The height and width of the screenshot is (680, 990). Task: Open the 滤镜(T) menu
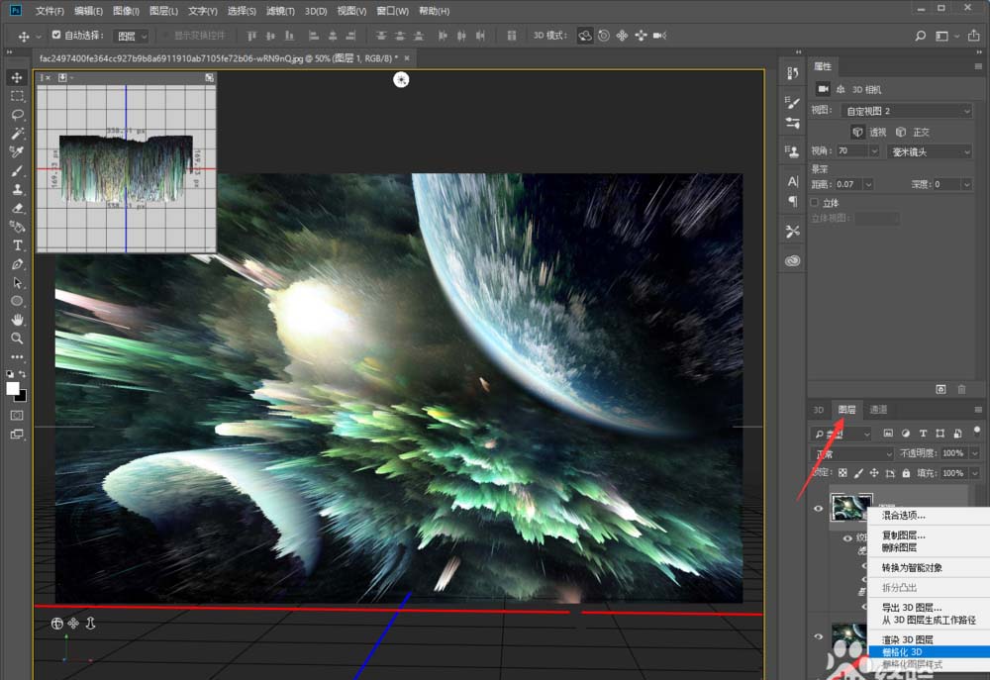click(281, 11)
